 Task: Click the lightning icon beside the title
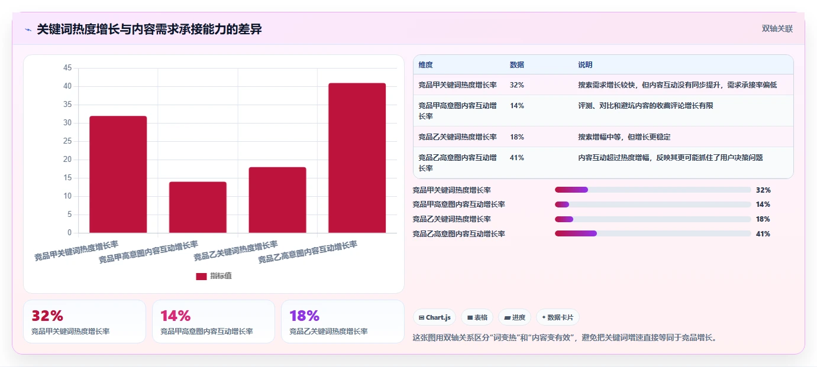point(28,30)
